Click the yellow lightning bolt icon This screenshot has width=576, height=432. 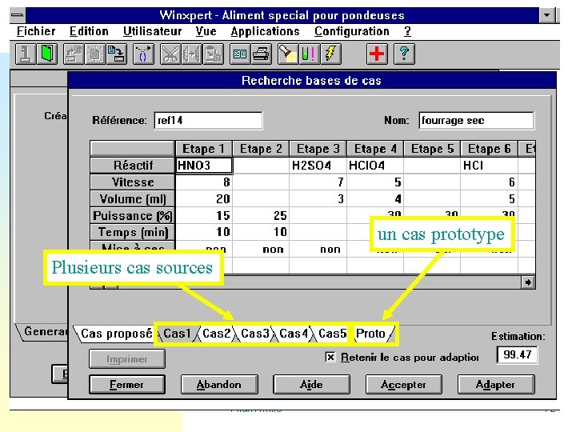point(330,54)
